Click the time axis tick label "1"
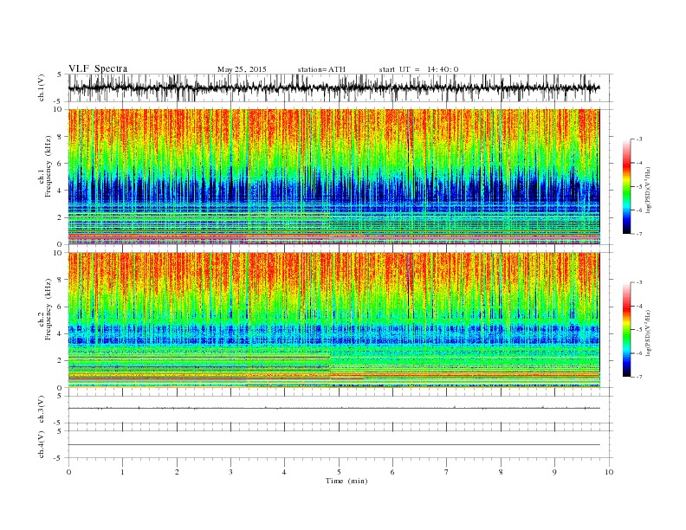Screen dimensions: 686x530 click(x=122, y=472)
